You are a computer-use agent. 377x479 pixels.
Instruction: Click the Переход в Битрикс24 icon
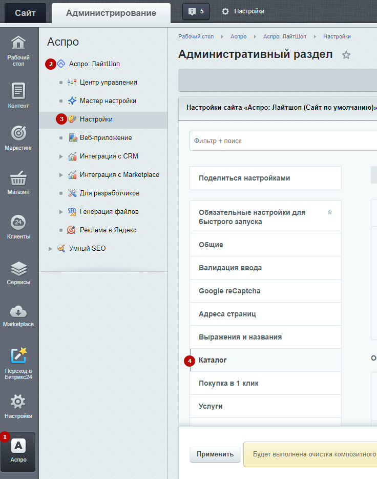click(18, 355)
